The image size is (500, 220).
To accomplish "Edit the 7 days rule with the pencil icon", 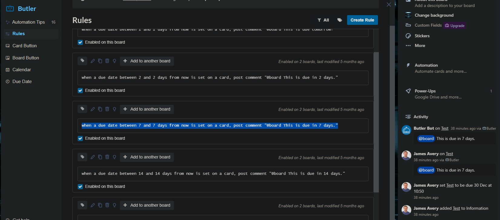I will [93, 109].
